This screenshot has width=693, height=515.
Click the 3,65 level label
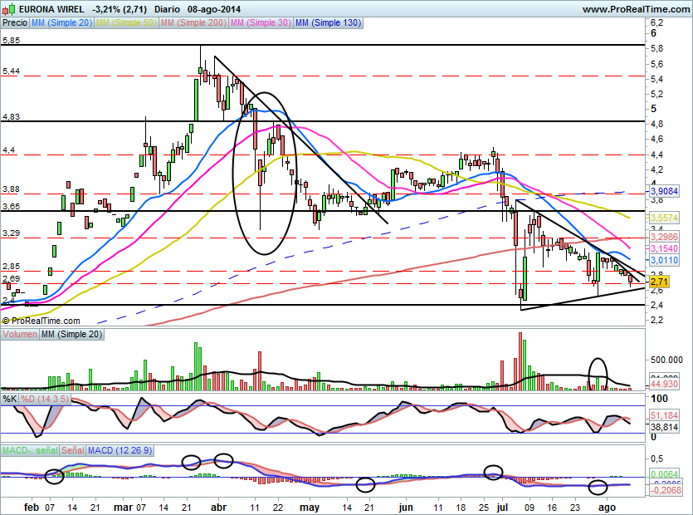tap(11, 207)
